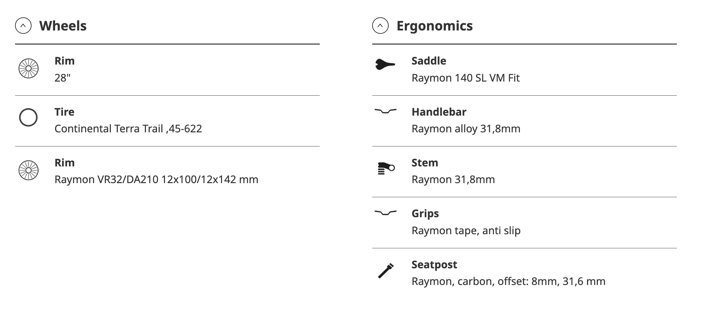The height and width of the screenshot is (323, 709).
Task: Click the Tire label
Action: coord(64,112)
